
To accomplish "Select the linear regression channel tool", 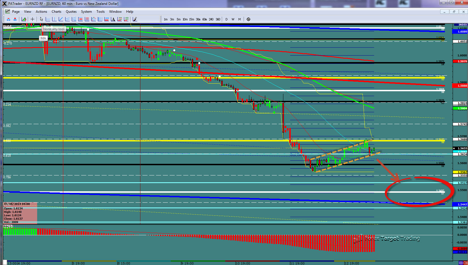I will coord(74,19).
